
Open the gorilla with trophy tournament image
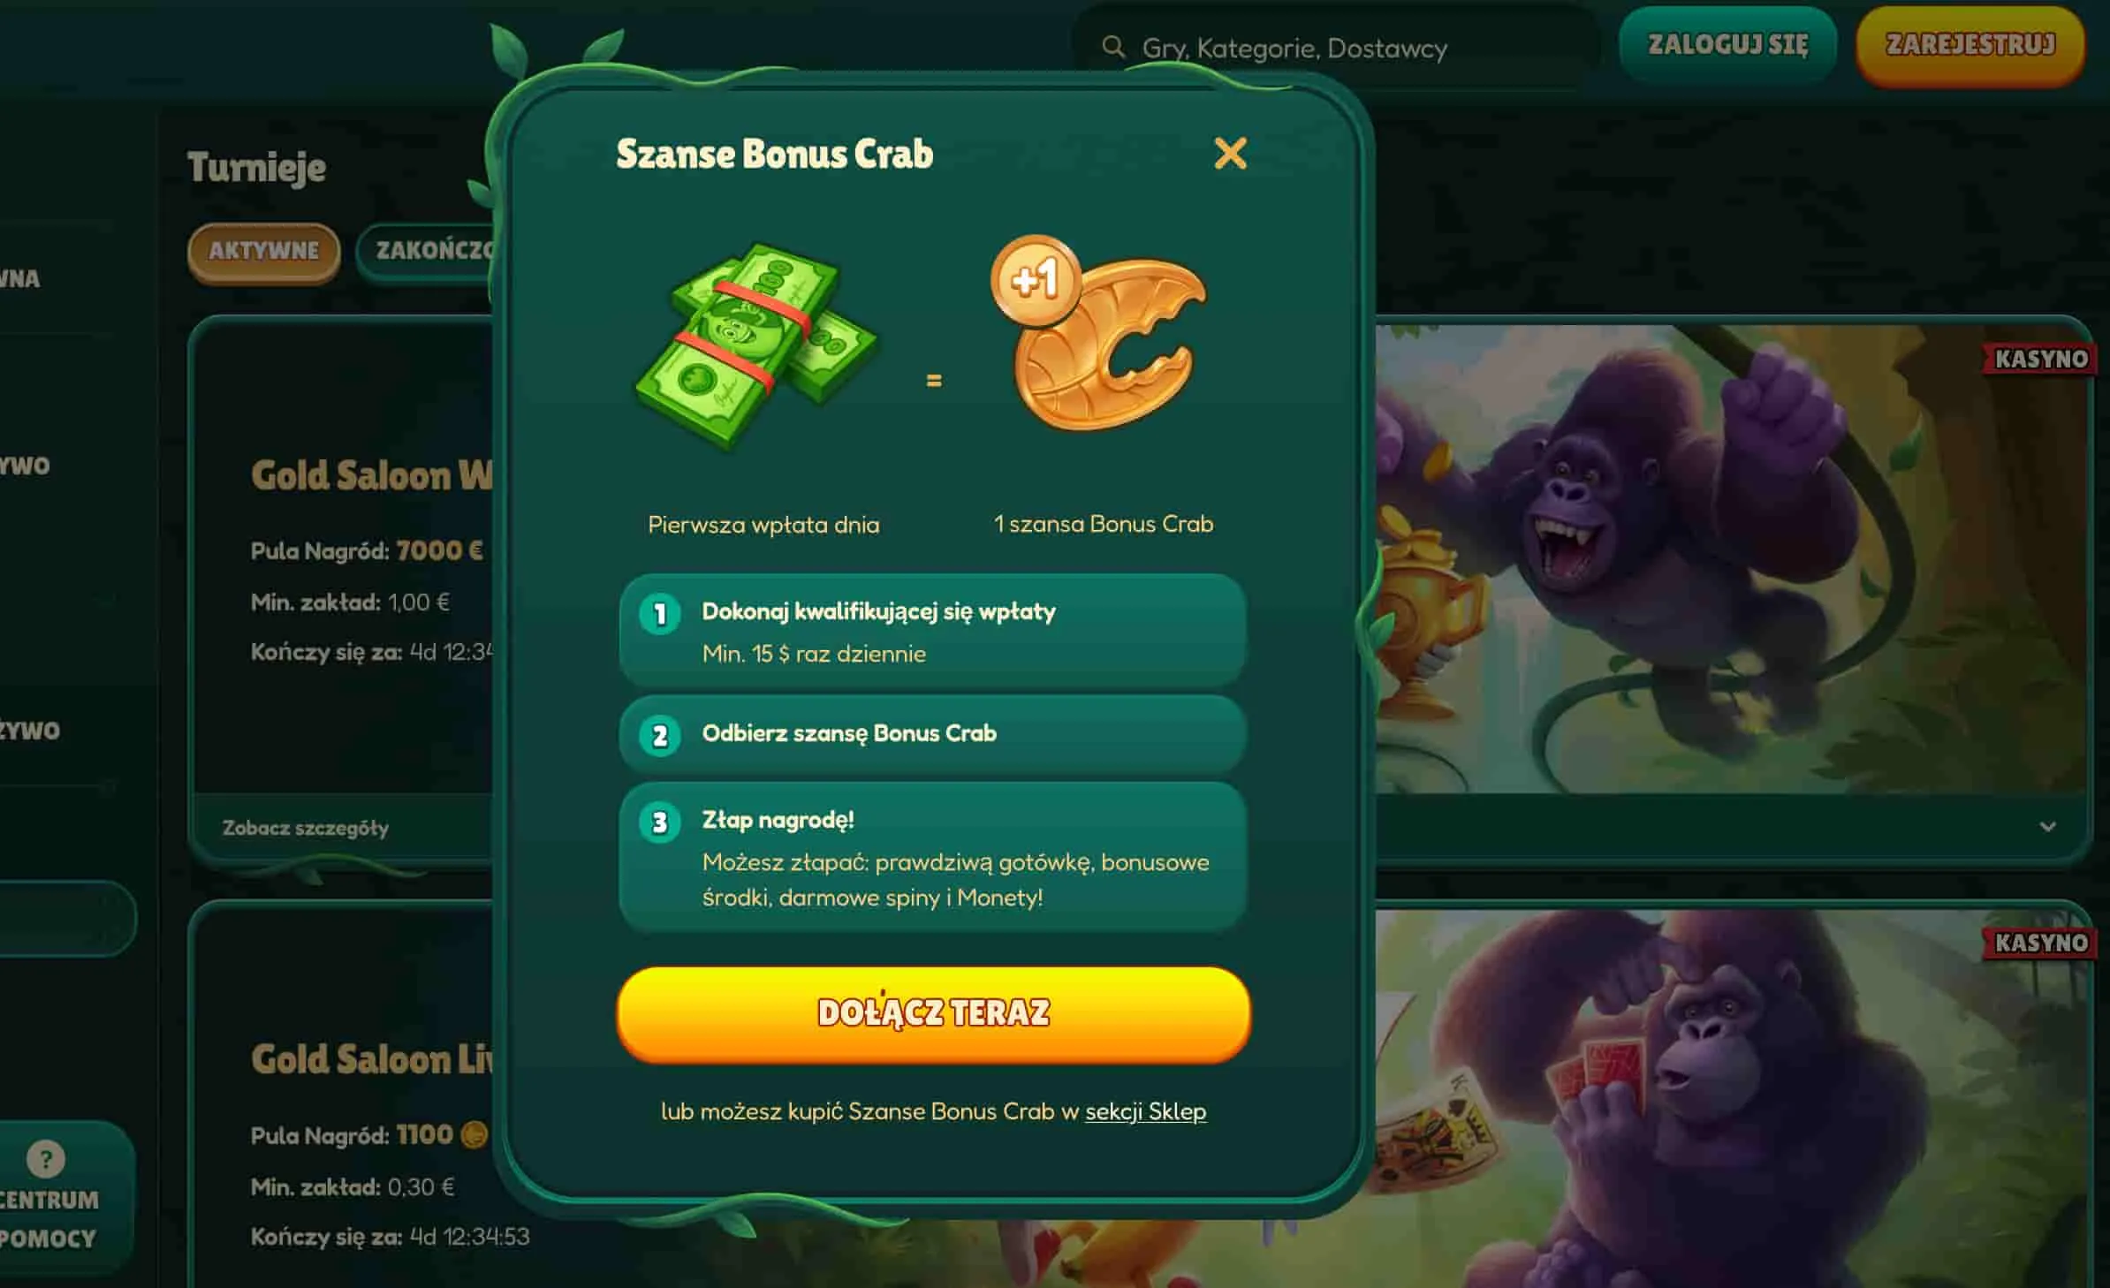tap(1732, 558)
